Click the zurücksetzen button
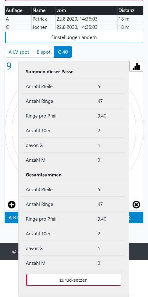This screenshot has width=148, height=297. (73, 280)
